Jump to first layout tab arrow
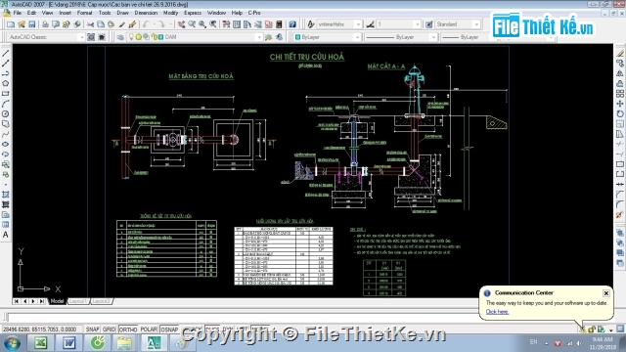626x352 pixels. pyautogui.click(x=17, y=301)
